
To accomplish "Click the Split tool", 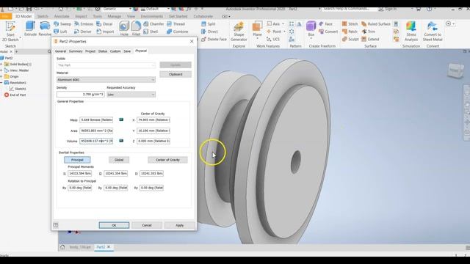I will coord(209,23).
